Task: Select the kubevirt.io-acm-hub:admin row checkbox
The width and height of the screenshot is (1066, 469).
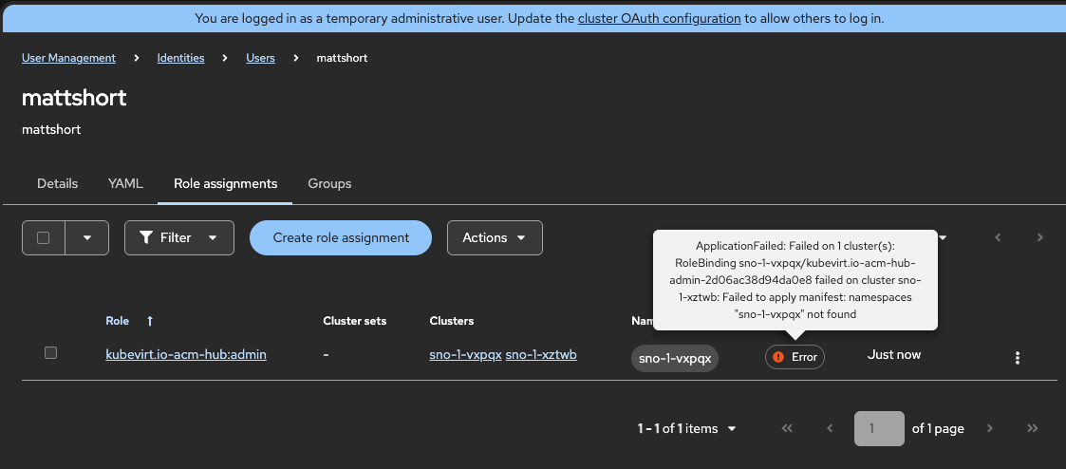Action: click(51, 353)
